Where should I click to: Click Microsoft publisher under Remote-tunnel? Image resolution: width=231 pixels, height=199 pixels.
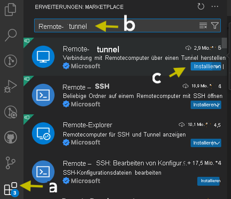(x=86, y=66)
